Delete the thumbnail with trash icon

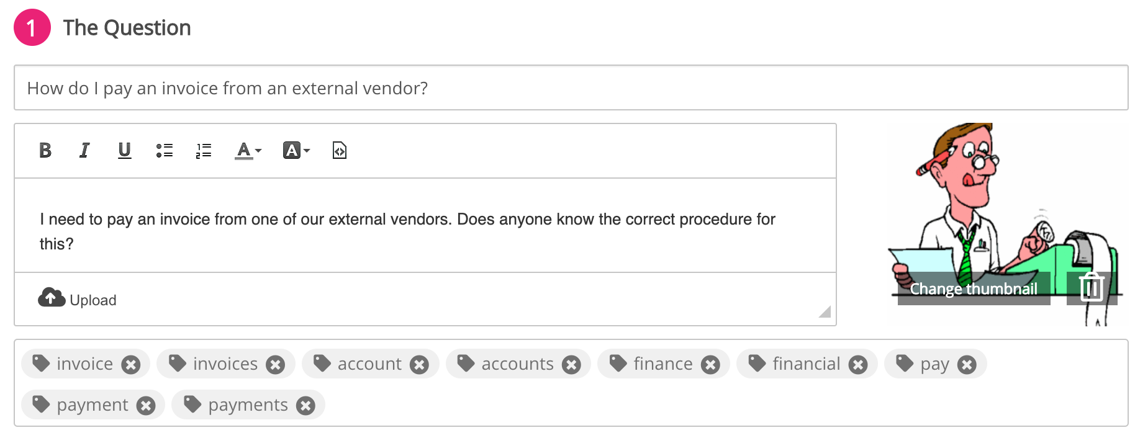pos(1091,288)
